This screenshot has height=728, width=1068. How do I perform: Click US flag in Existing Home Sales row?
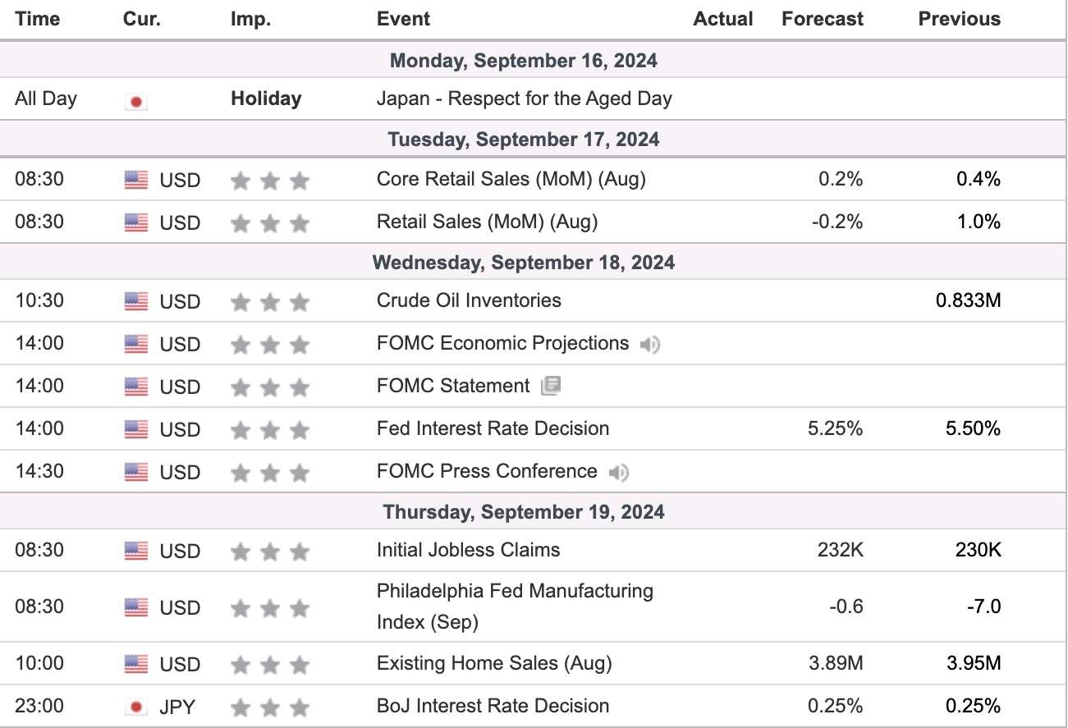[136, 664]
